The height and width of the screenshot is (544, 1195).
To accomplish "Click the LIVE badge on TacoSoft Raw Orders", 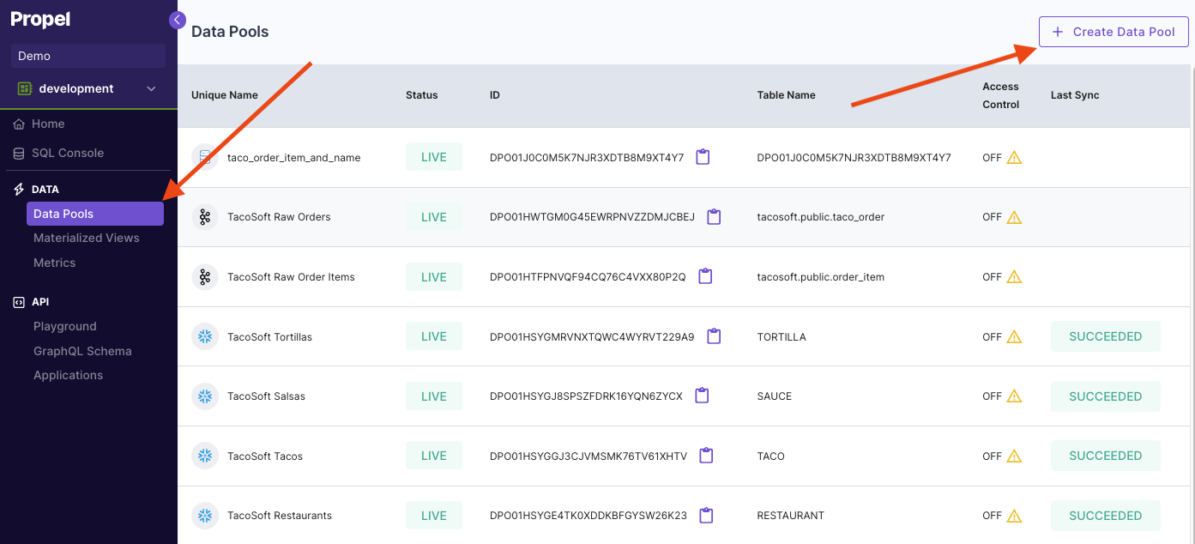I will click(x=433, y=216).
